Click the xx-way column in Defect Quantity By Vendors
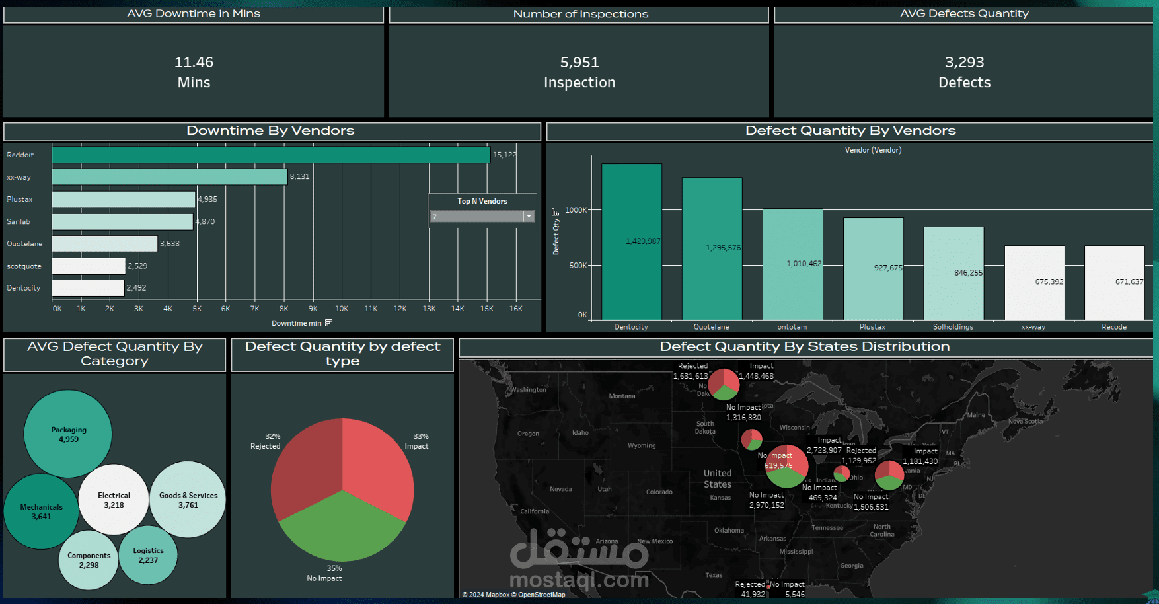Image resolution: width=1159 pixels, height=604 pixels. (x=1035, y=283)
